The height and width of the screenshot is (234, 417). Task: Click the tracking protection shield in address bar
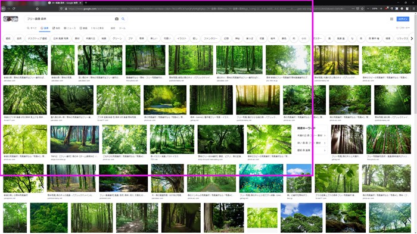tap(61, 8)
